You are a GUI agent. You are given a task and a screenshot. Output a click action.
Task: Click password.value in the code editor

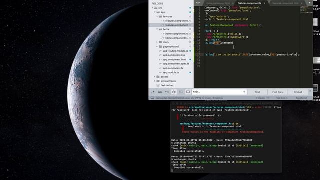tap(286, 54)
